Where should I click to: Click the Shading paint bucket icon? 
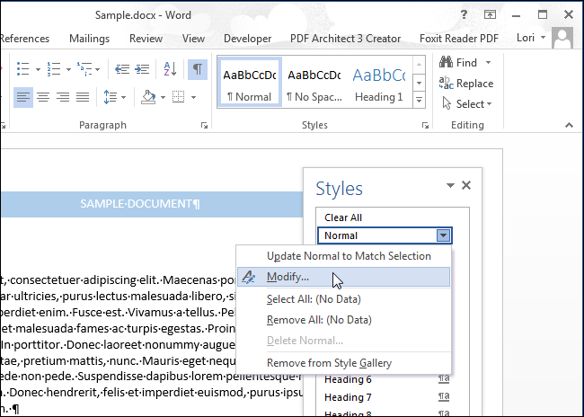click(x=149, y=96)
